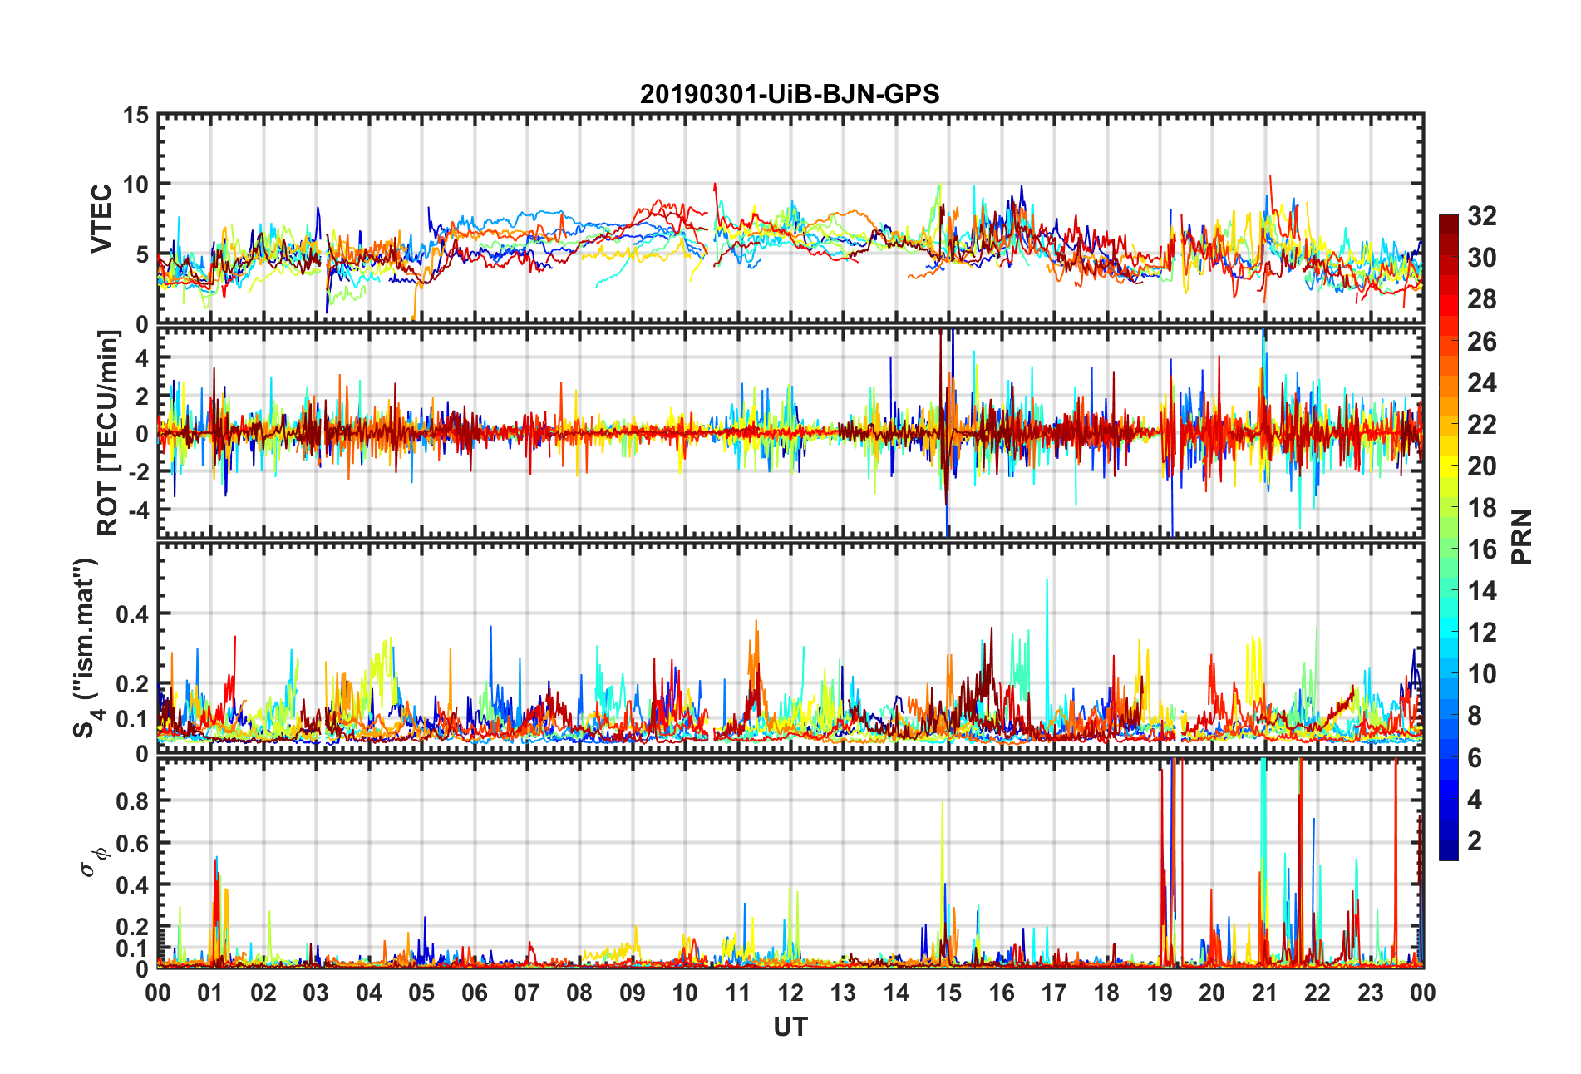Screen dimensions: 1581x1074
Task: Click x-axis tick label 15
Action: (x=948, y=993)
